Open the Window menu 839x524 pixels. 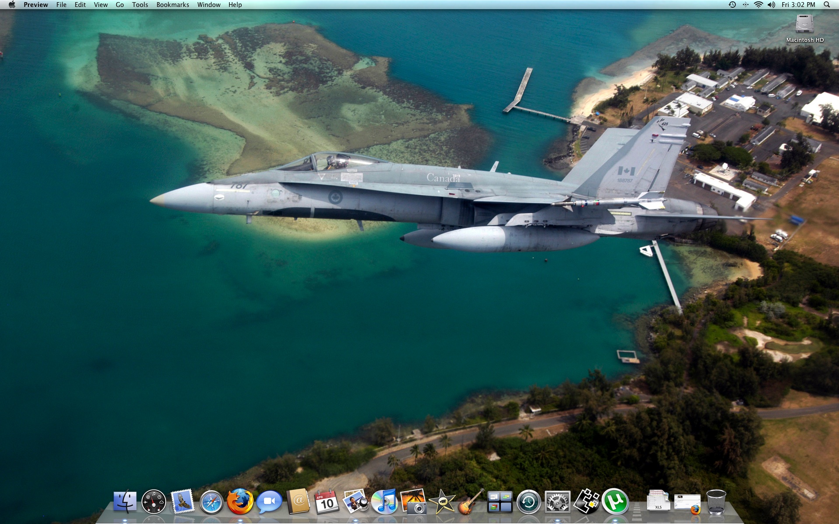[x=209, y=5]
